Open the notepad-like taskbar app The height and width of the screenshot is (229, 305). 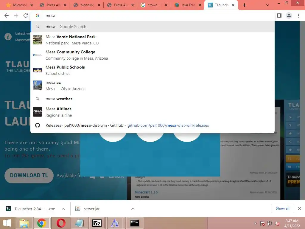tap(79, 223)
